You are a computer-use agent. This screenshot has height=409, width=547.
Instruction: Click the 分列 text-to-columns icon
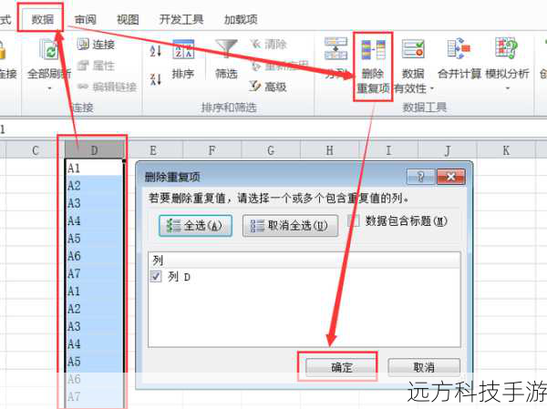point(335,49)
